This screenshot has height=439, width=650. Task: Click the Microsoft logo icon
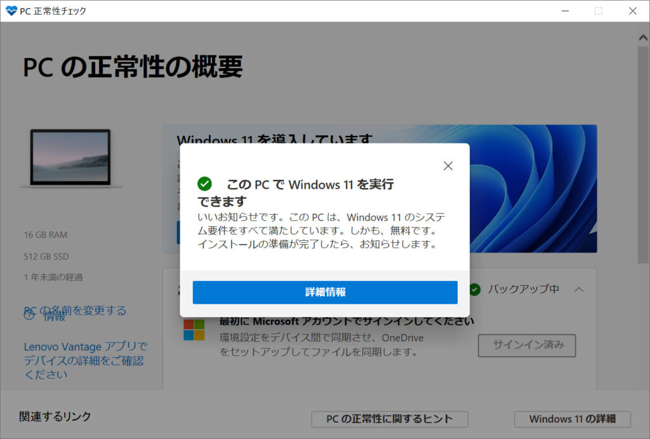pos(194,330)
